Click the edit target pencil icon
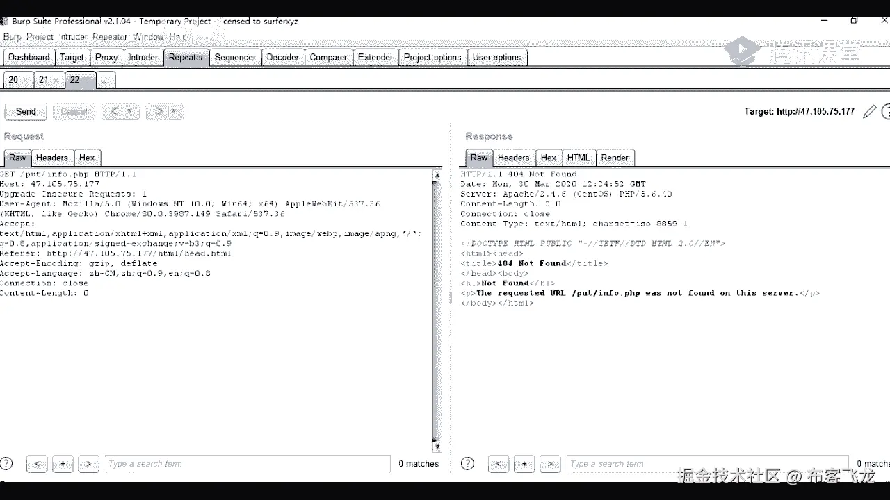The image size is (890, 500). point(869,112)
